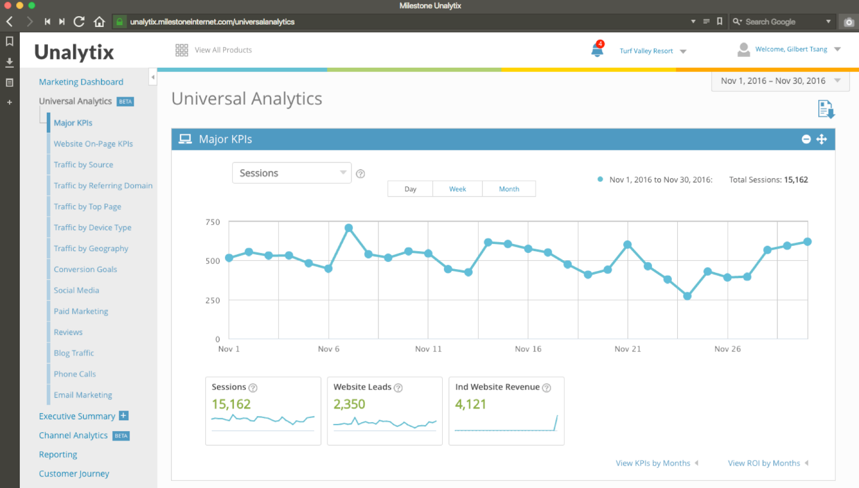Click the green padlock security icon
Screen dimensions: 859x488
(119, 22)
